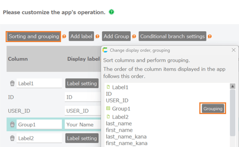Open Label setting for Label1 row

click(82, 83)
